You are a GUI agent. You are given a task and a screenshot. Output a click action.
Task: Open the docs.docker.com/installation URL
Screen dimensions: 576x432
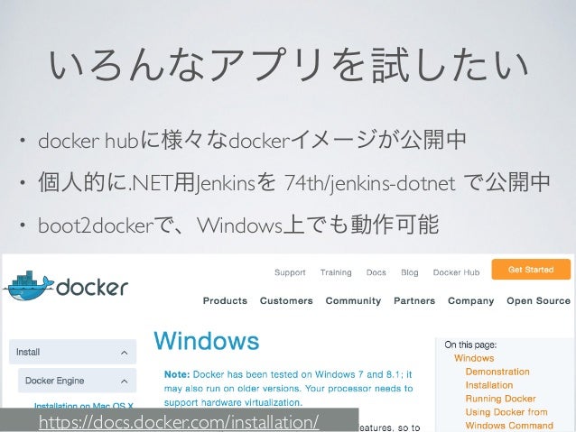(179, 422)
